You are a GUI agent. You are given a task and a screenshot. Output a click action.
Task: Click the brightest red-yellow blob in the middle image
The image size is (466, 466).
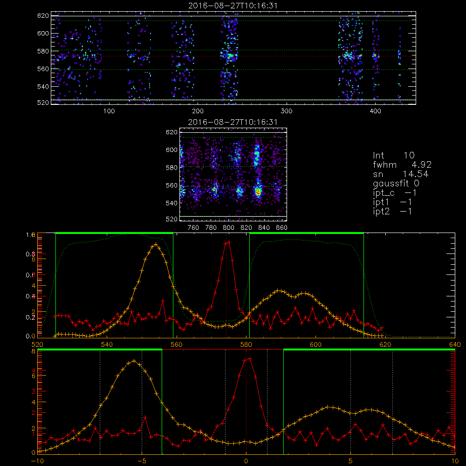(x=258, y=192)
